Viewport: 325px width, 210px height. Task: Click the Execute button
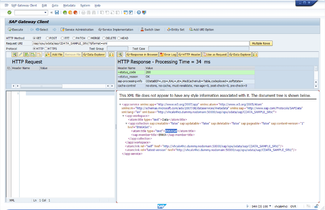(16, 30)
